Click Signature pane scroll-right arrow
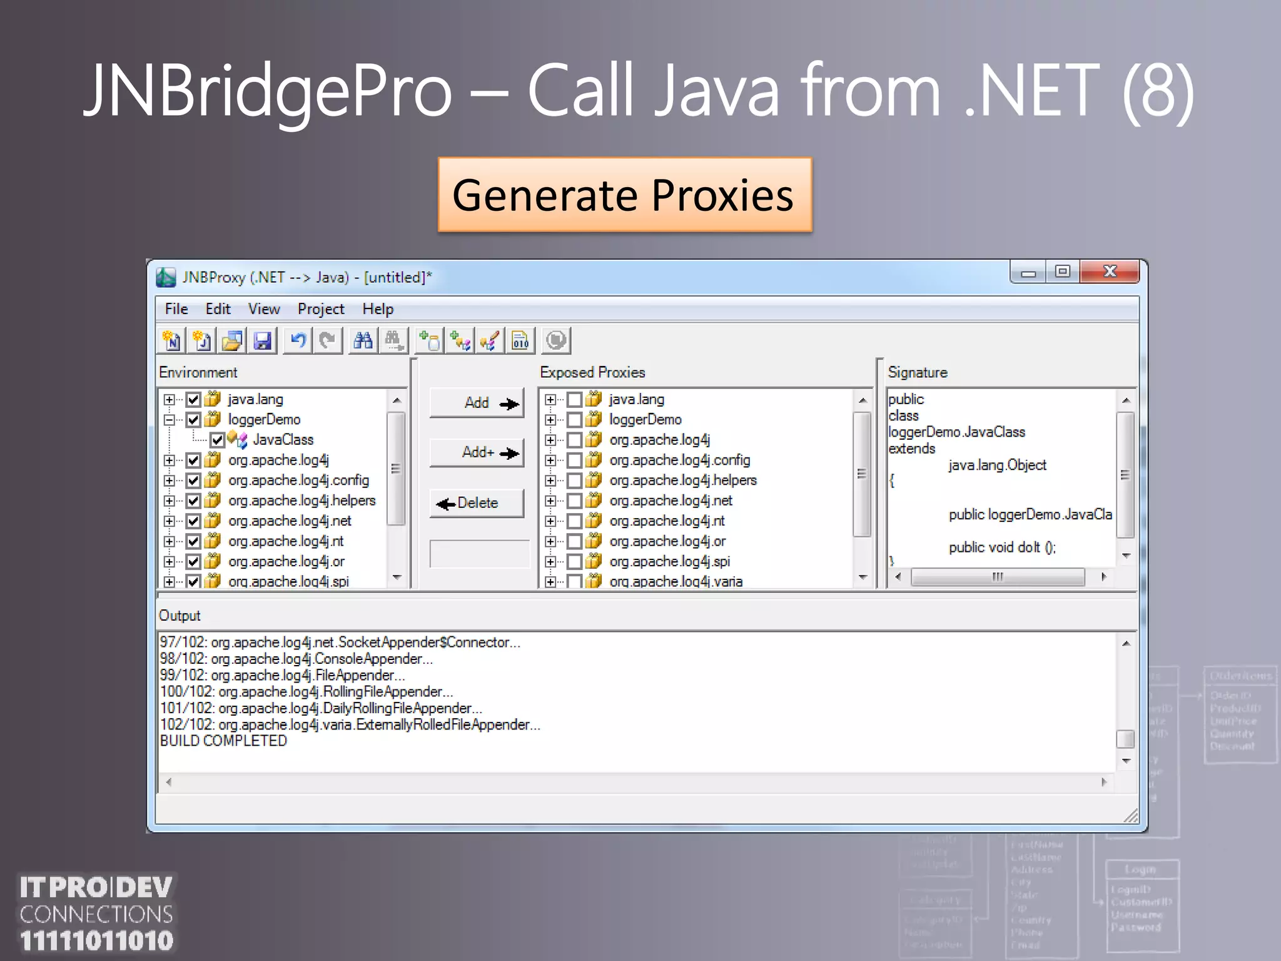1281x961 pixels. pos(1104,576)
